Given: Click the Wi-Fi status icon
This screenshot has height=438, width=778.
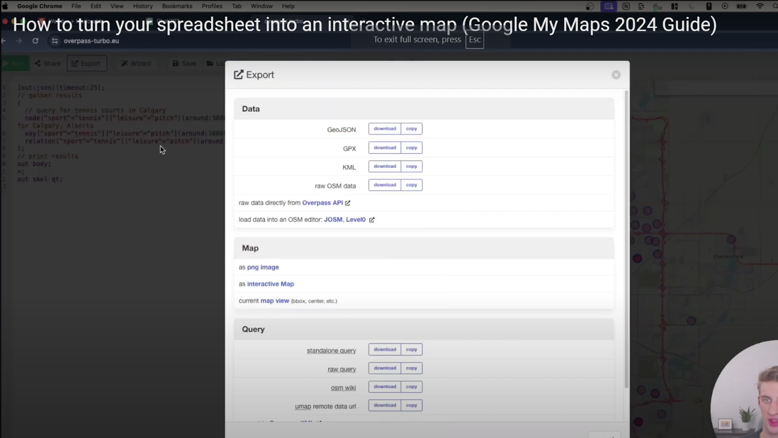Looking at the screenshot, I should click(760, 6).
